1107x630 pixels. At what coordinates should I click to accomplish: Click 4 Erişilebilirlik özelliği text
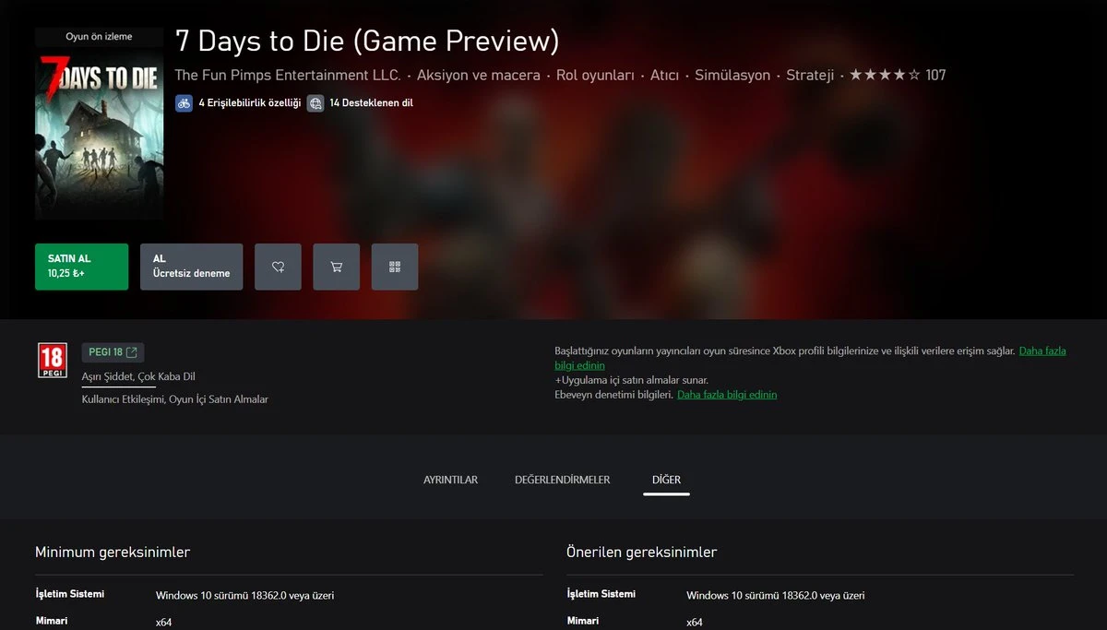click(x=250, y=103)
